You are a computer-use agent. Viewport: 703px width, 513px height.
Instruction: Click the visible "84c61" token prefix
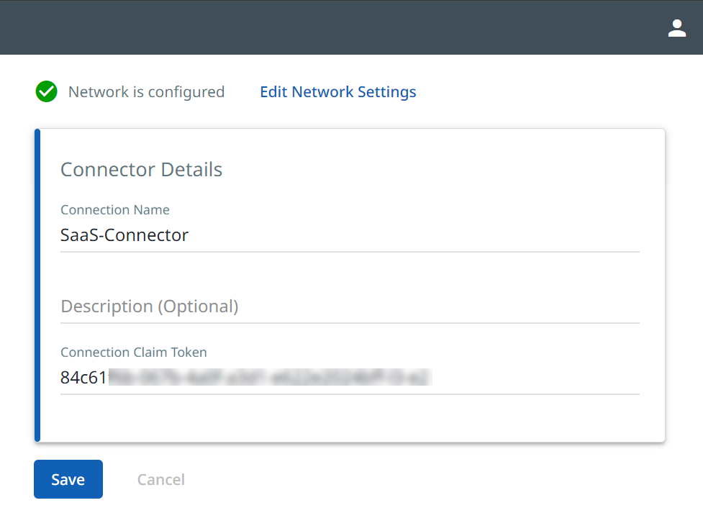(x=83, y=378)
